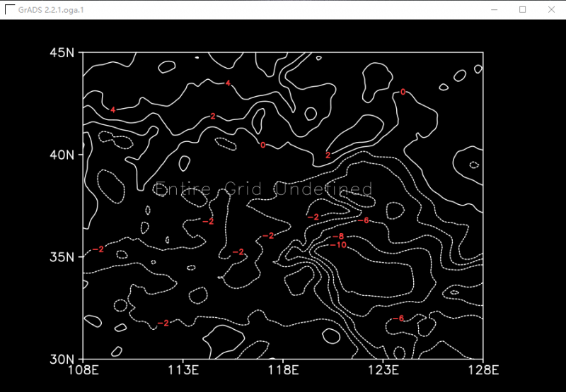Click the -6 contour label beside the -8 label
The height and width of the screenshot is (392, 566).
click(362, 220)
